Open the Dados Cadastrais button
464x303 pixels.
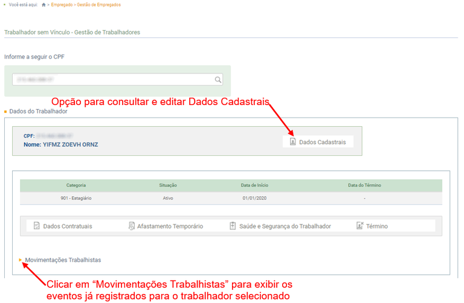(318, 142)
